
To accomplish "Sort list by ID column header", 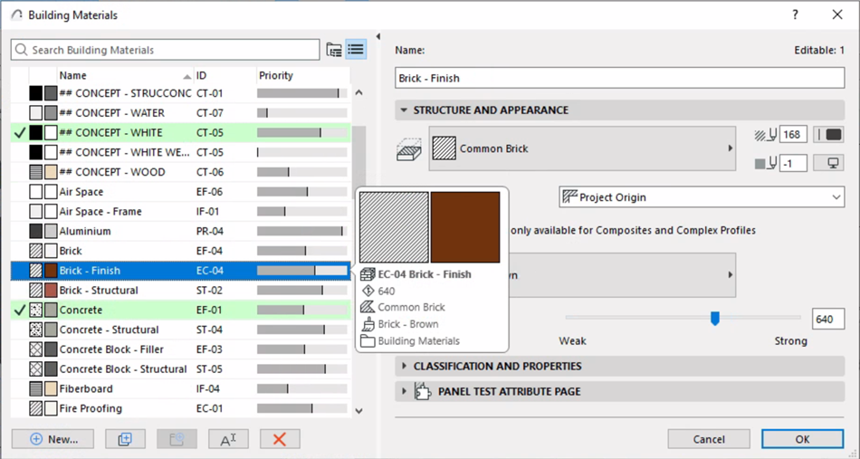I will point(225,76).
